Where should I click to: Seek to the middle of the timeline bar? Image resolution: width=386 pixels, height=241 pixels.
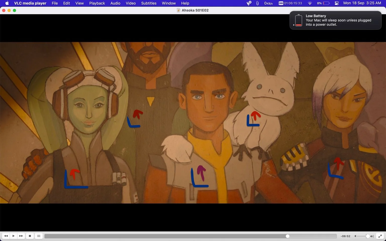[x=190, y=236]
